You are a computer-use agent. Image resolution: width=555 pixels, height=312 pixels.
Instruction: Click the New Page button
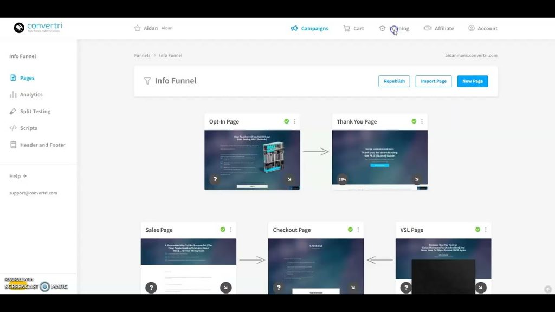point(472,81)
